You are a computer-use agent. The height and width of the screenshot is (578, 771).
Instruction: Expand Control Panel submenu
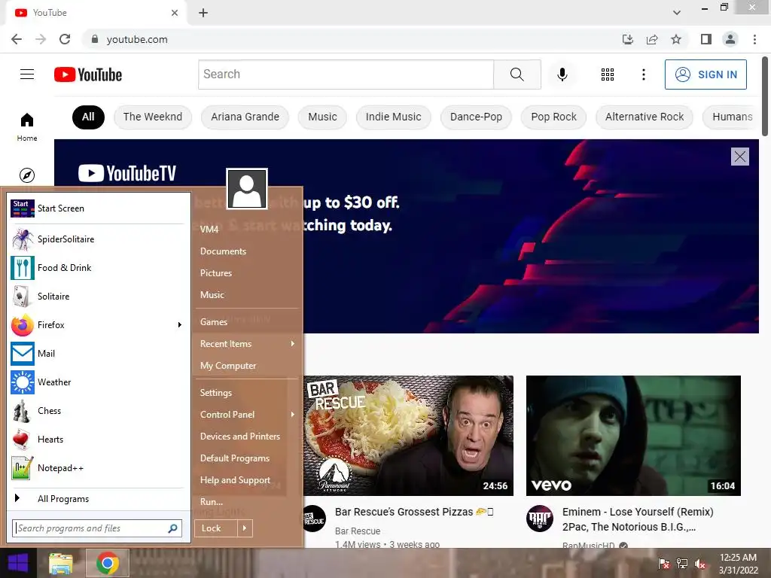coord(247,415)
